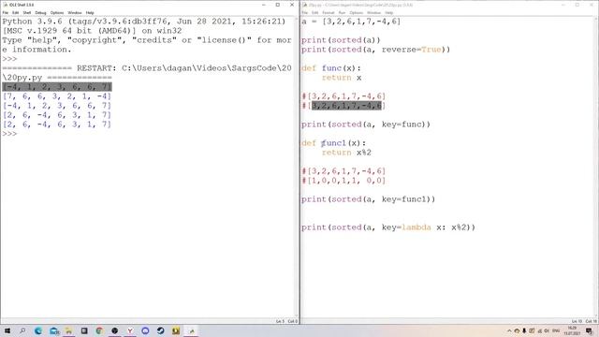Click the last shell prompt >>>

pyautogui.click(x=9, y=134)
